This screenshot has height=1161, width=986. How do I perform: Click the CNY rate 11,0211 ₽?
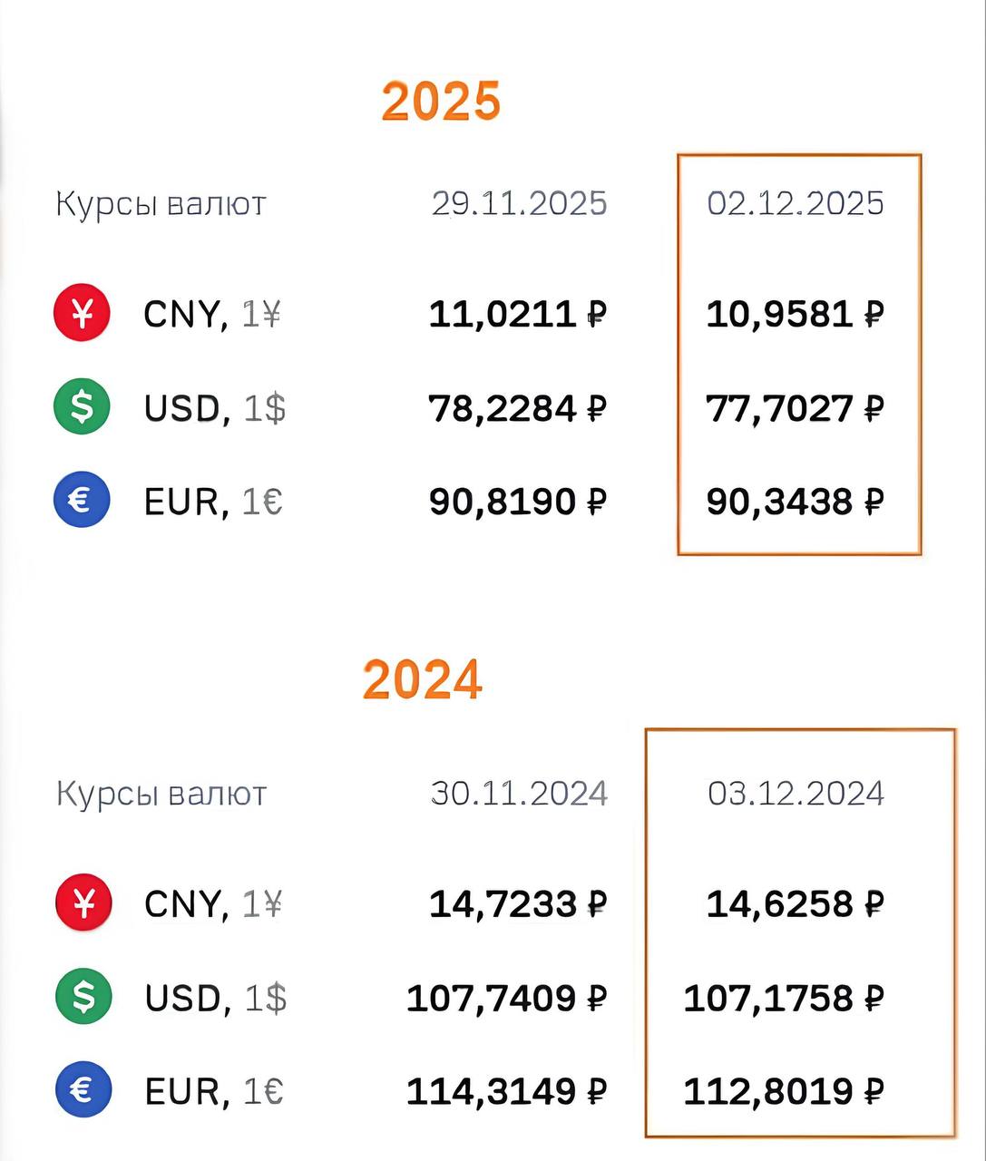pos(517,315)
